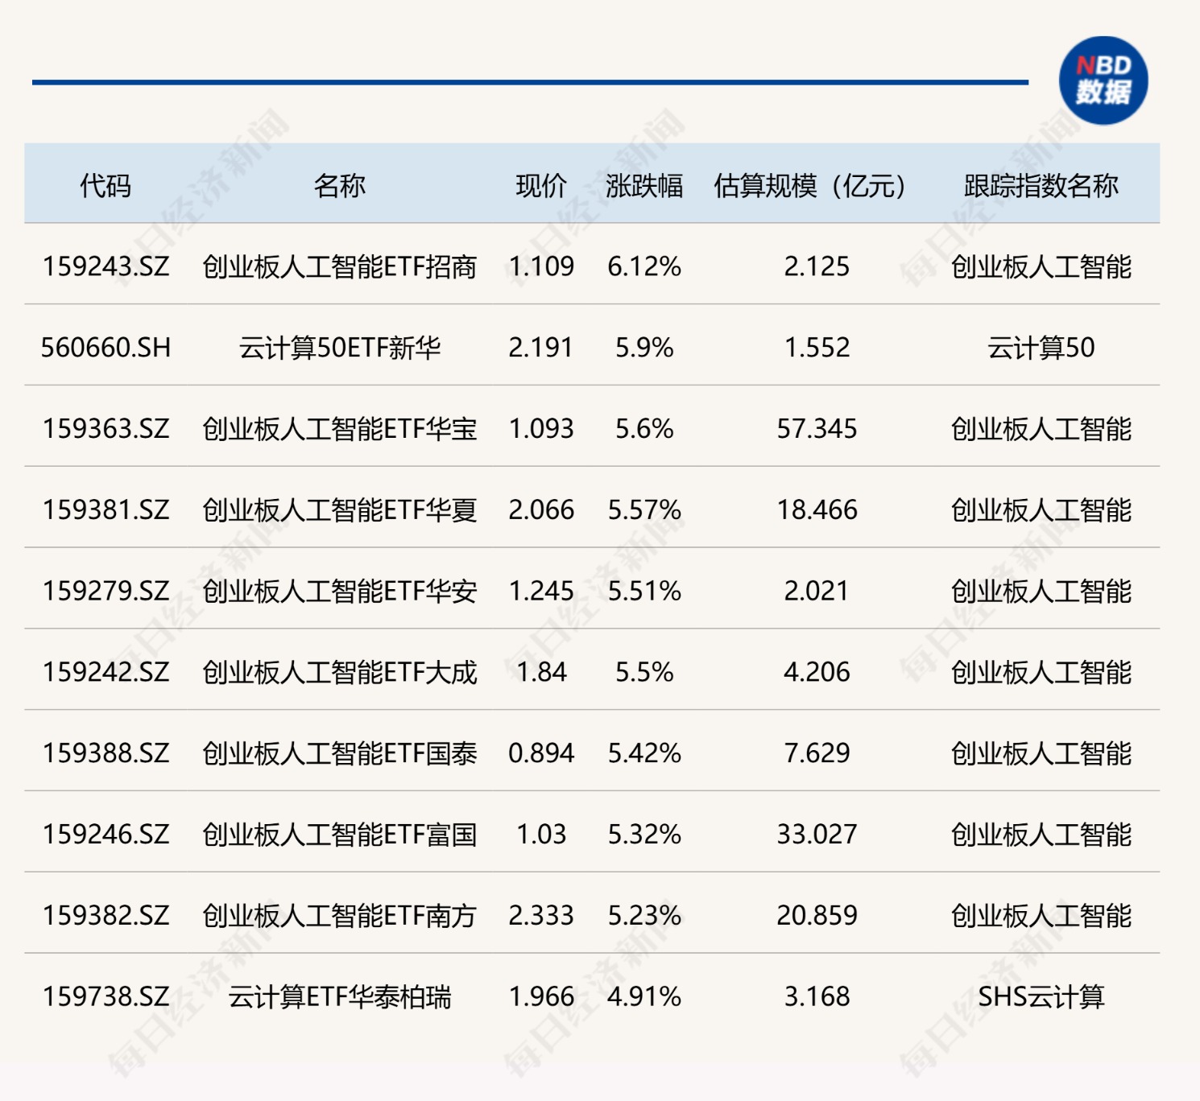Click 创业板人工智能 index in 159243.SZ row

click(x=1041, y=266)
